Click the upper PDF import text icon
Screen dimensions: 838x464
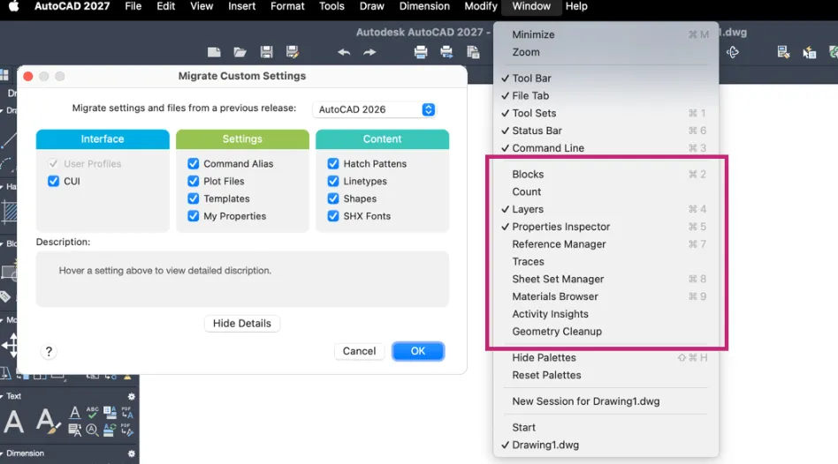pos(127,412)
